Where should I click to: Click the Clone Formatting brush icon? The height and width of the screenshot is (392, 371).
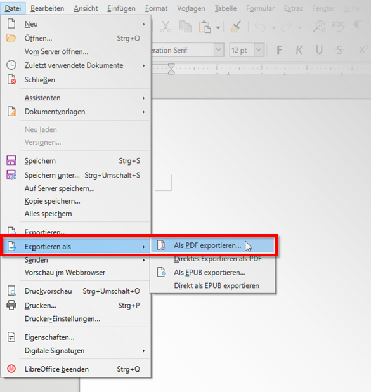[x=236, y=27]
